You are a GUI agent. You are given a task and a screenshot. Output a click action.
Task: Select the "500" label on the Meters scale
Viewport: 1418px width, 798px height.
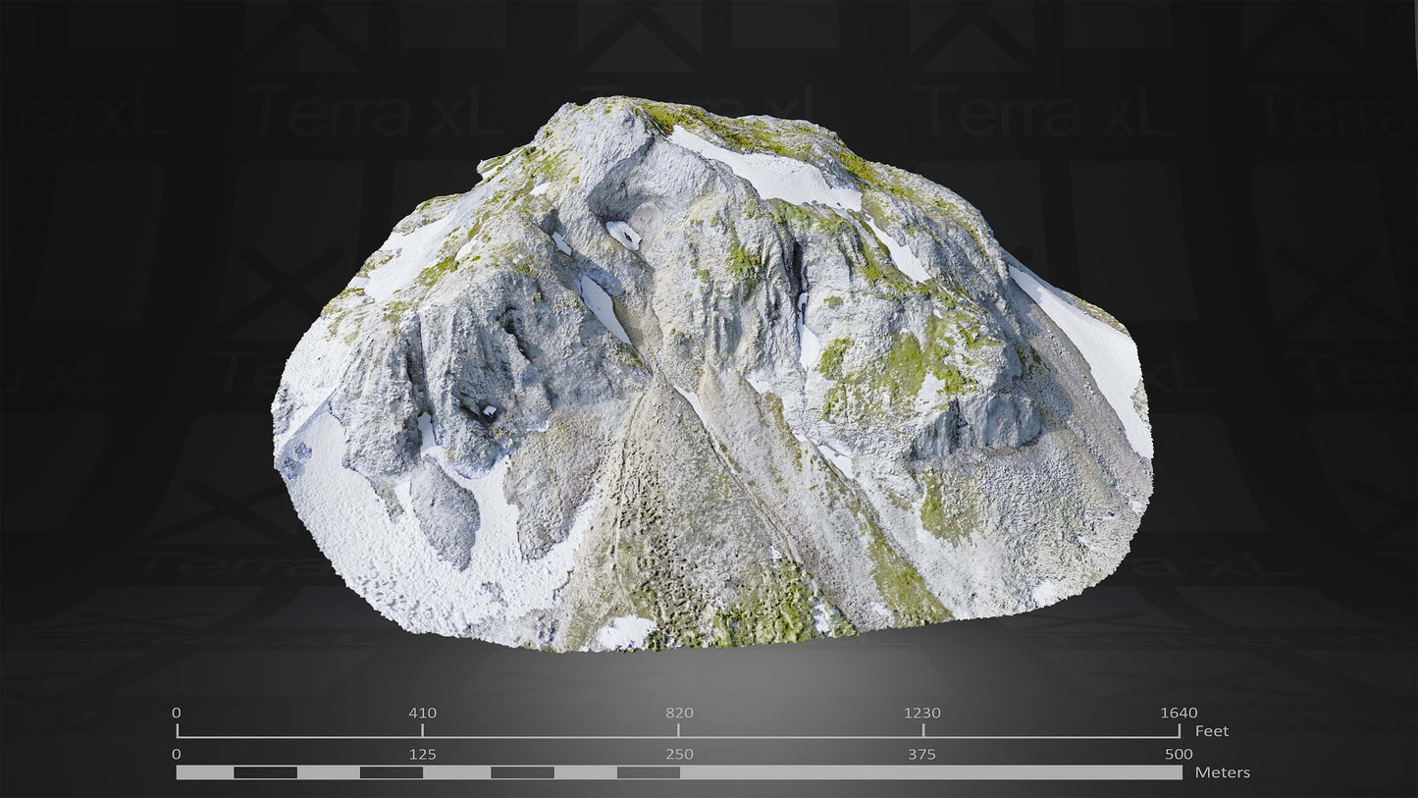point(1179,755)
